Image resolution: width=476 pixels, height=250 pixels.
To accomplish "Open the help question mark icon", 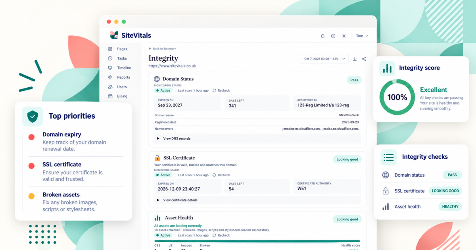I will click(333, 36).
